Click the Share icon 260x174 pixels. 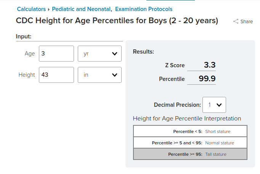pos(236,21)
